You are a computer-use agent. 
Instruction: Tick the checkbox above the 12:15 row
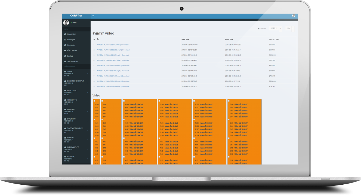point(194,157)
